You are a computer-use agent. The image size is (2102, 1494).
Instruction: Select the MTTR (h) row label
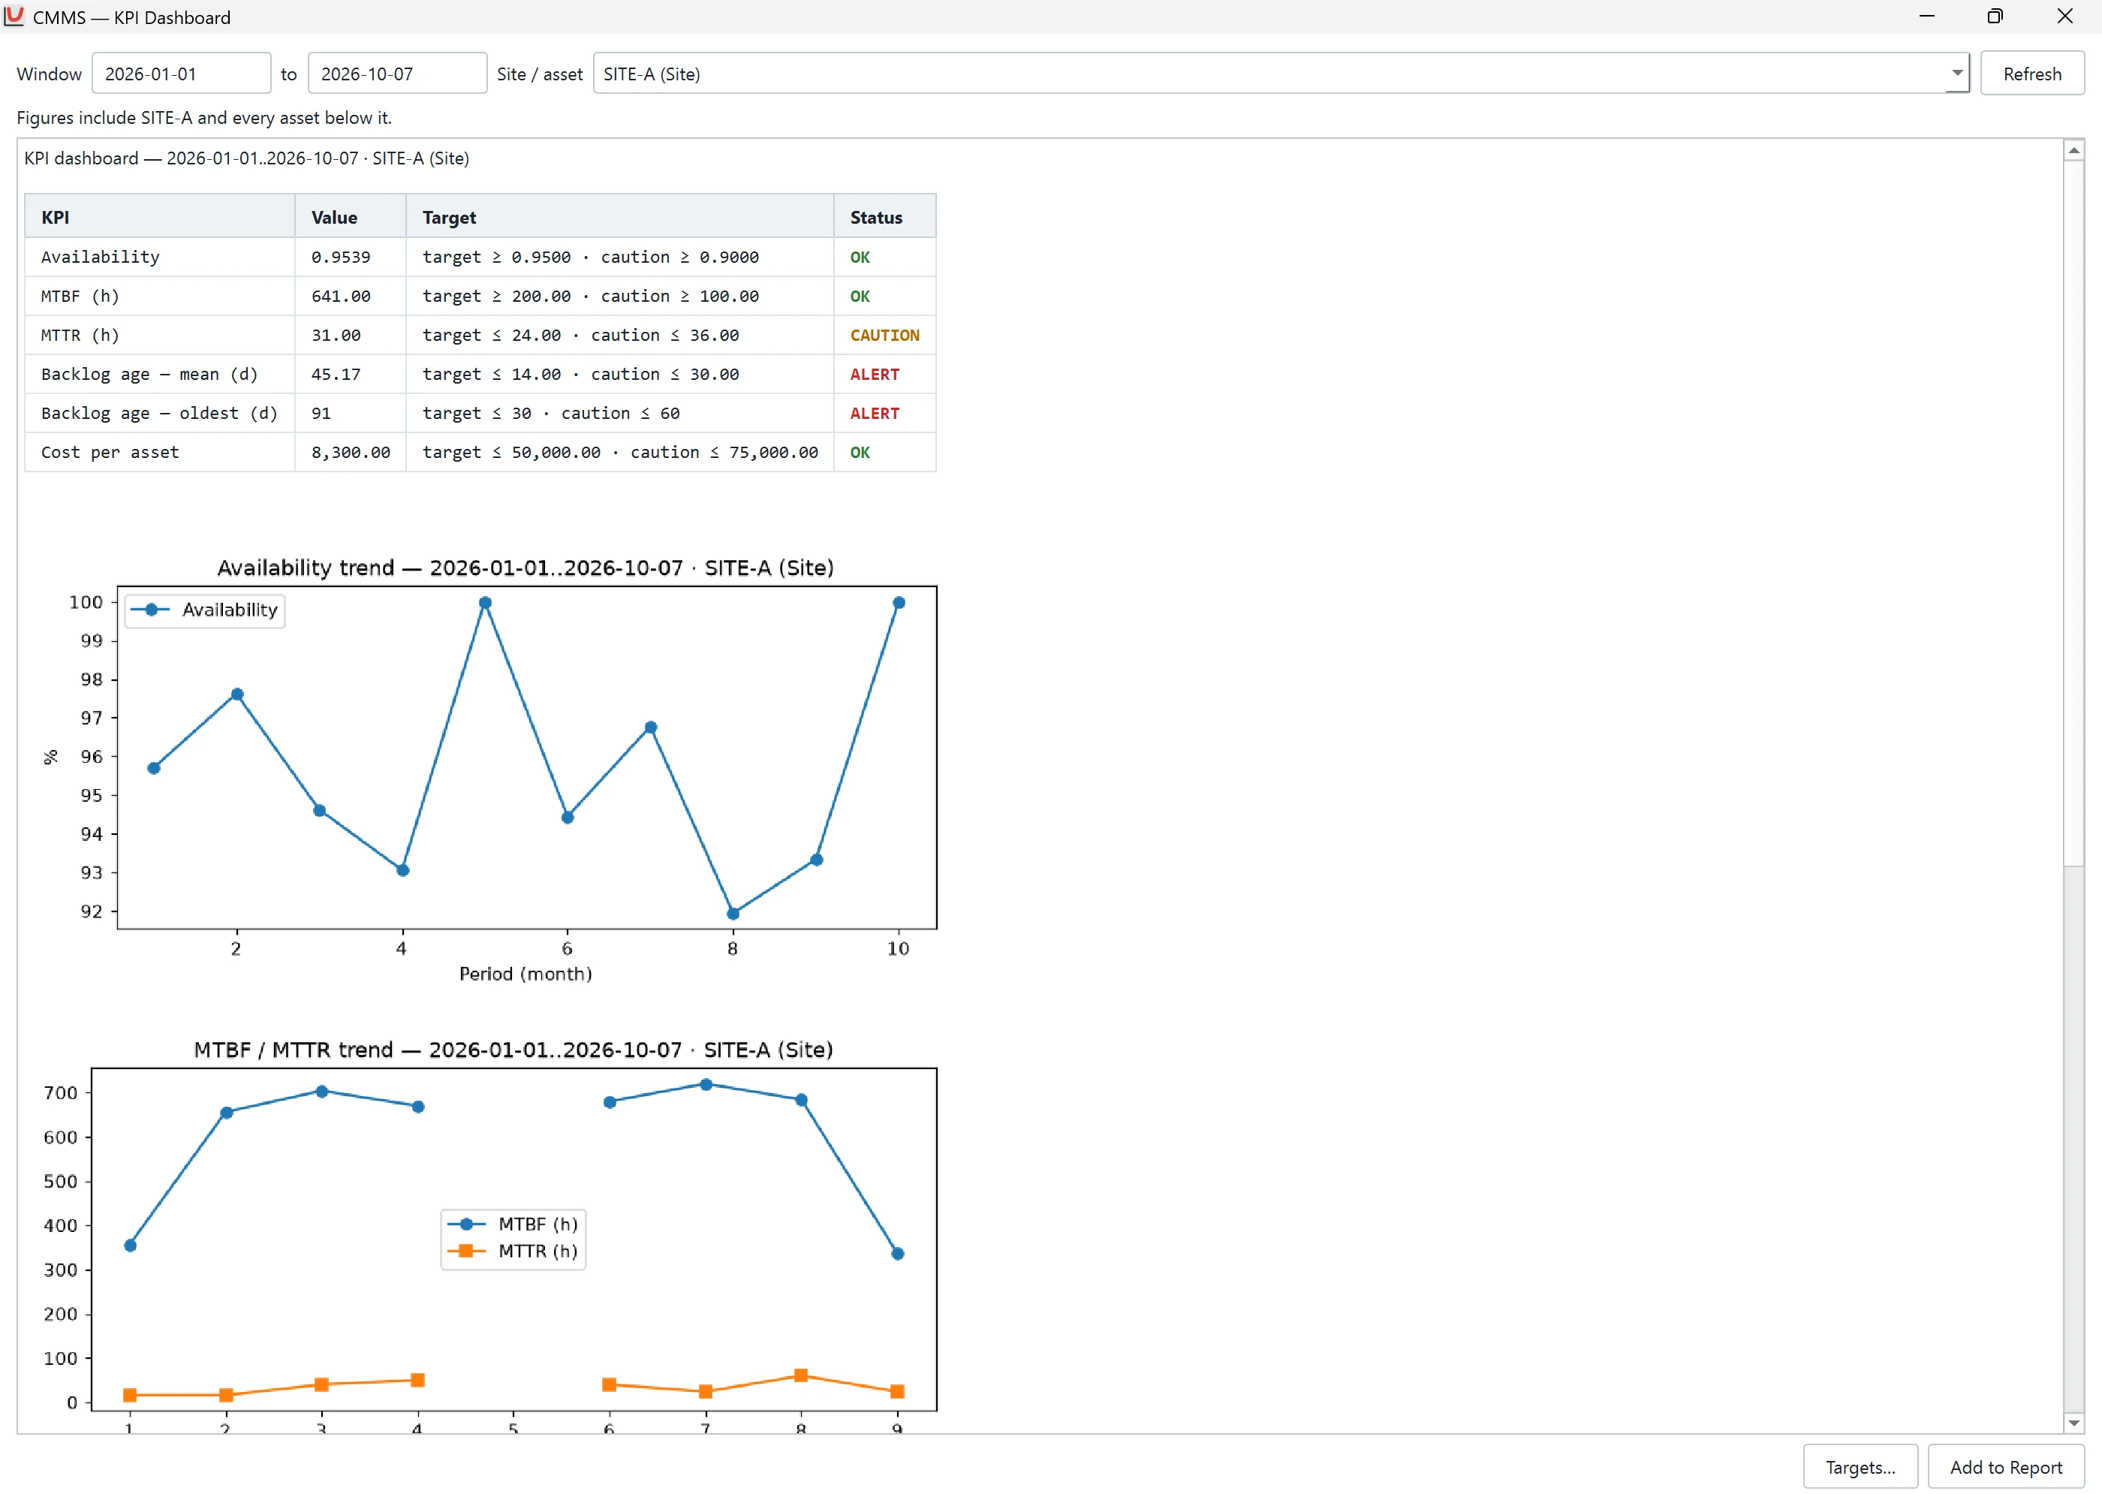pyautogui.click(x=80, y=335)
